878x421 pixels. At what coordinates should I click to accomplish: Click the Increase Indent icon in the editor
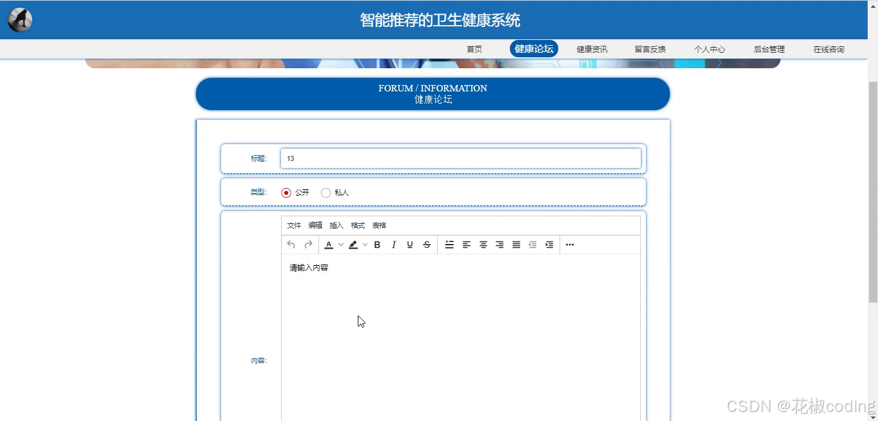coord(549,245)
